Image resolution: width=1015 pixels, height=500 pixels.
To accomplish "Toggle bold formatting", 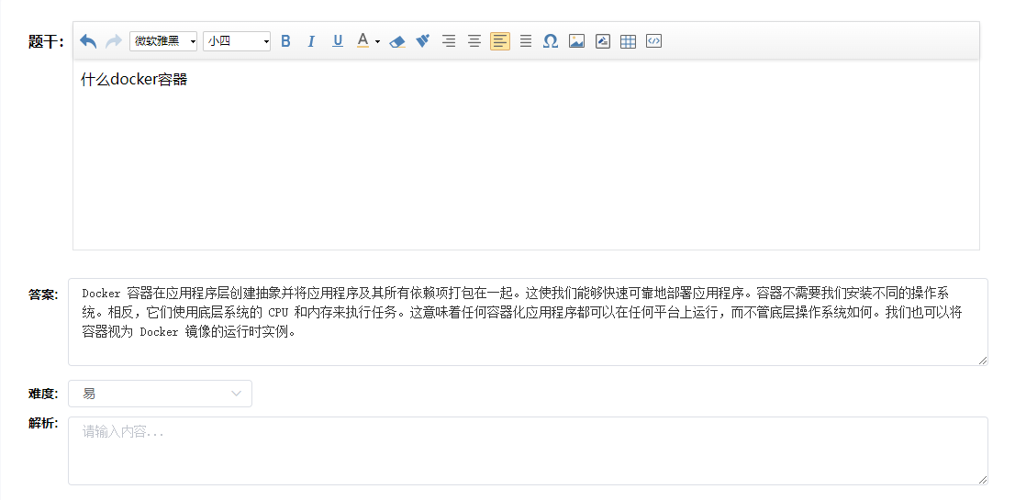I will (285, 41).
